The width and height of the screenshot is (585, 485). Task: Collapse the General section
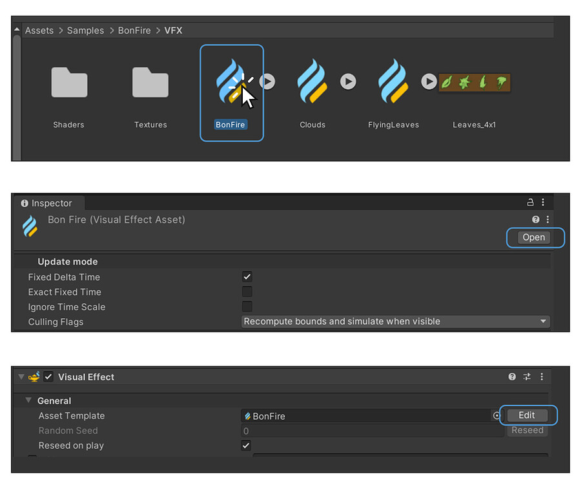click(x=28, y=400)
